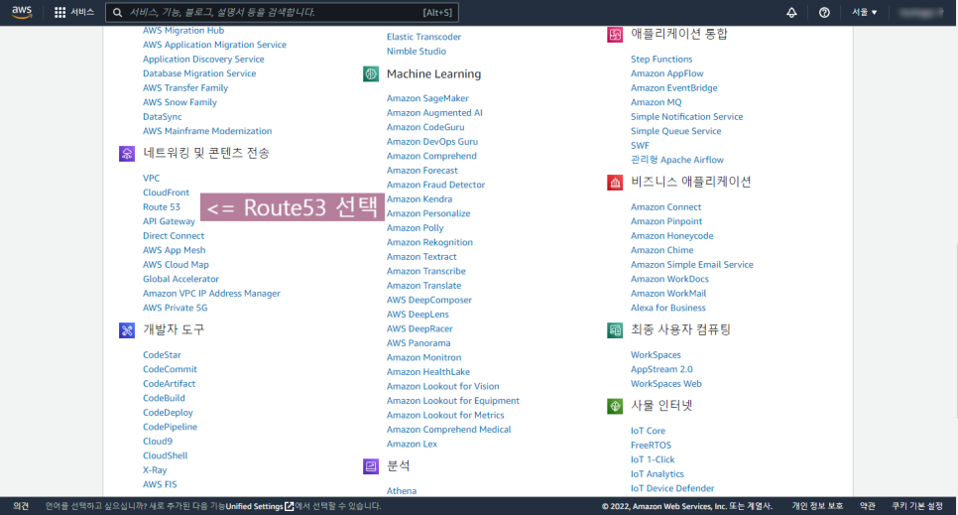Open the Seoul region dropdown
This screenshot has width=958, height=515.
(x=865, y=12)
